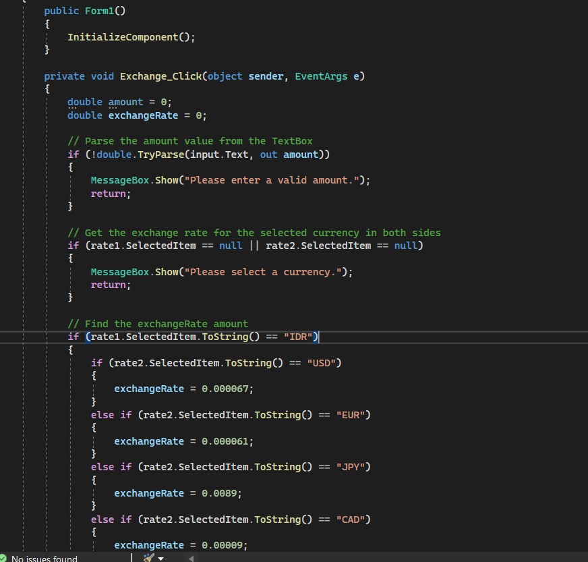This screenshot has width=588, height=562.
Task: Click the InitializeComponent() call
Action: (131, 37)
